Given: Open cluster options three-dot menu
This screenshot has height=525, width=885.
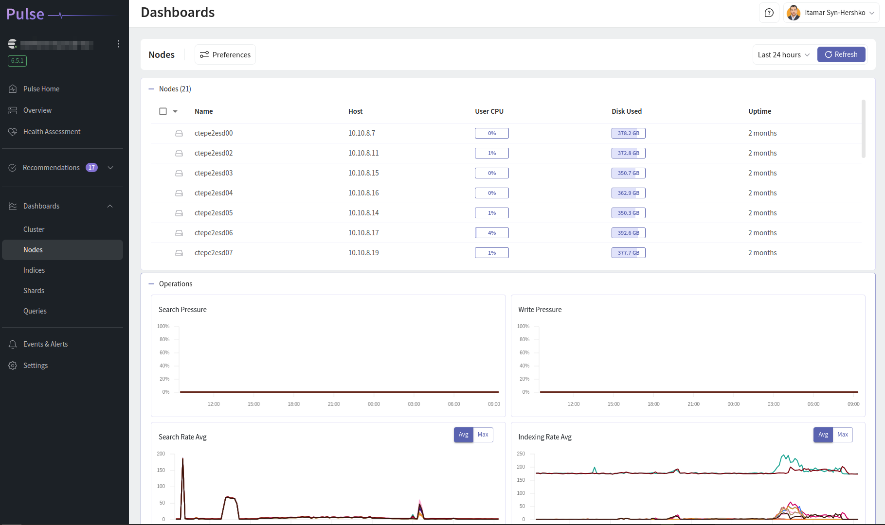Looking at the screenshot, I should pos(118,44).
